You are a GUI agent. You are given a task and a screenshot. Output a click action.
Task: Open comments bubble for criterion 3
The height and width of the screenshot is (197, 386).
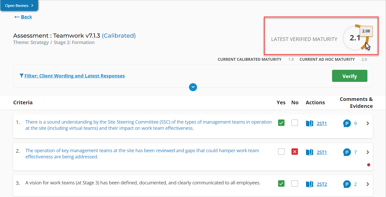point(347,184)
